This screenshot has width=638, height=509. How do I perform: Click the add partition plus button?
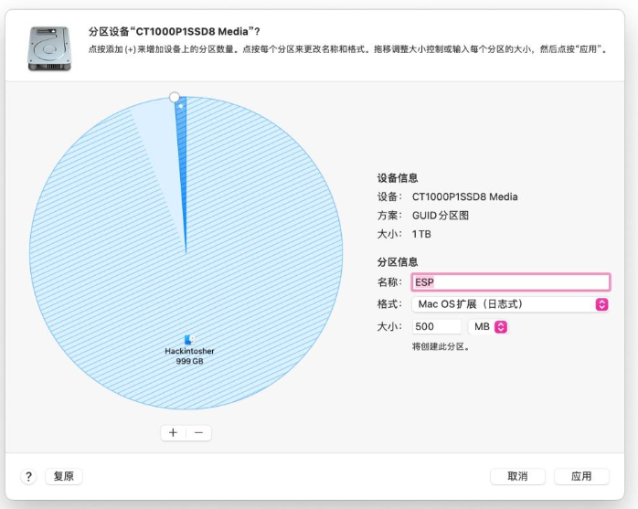(x=174, y=432)
